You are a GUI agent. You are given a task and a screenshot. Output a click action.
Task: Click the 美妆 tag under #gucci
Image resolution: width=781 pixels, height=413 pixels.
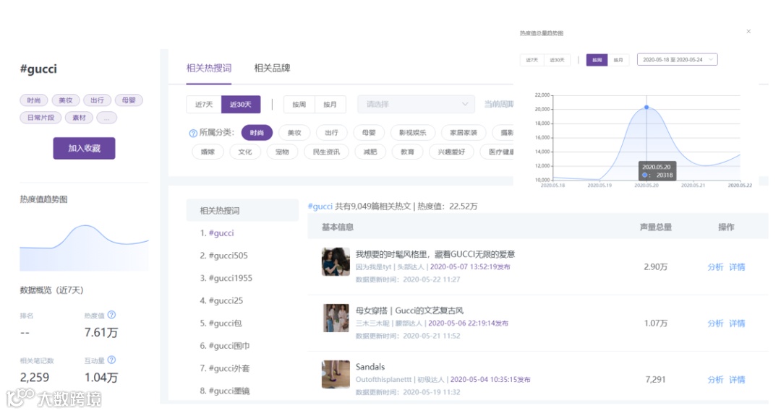click(x=65, y=100)
